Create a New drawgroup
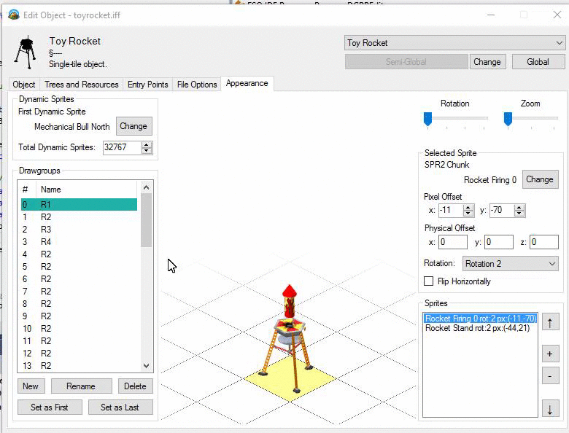The width and height of the screenshot is (569, 433). [x=31, y=386]
